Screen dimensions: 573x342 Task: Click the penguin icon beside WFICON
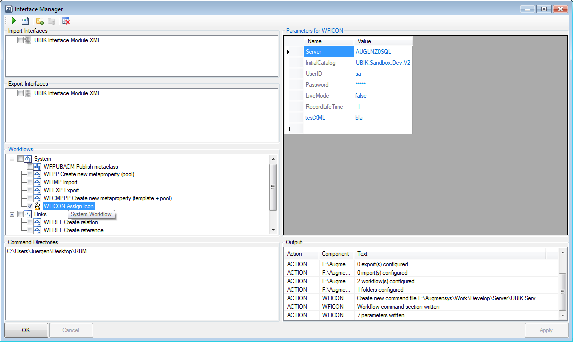(x=37, y=206)
